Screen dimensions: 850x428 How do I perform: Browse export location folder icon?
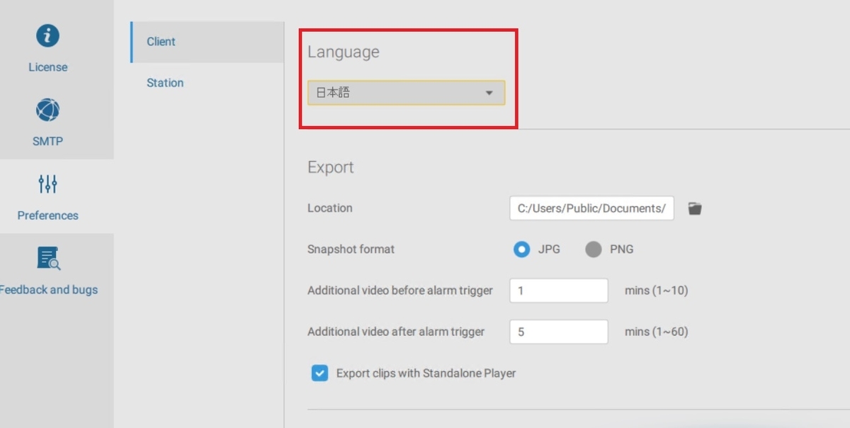pyautogui.click(x=695, y=208)
